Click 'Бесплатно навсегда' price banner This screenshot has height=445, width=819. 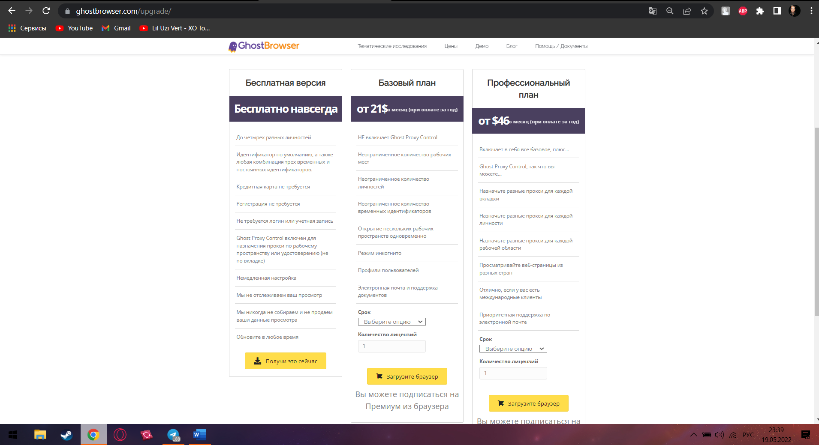[286, 109]
